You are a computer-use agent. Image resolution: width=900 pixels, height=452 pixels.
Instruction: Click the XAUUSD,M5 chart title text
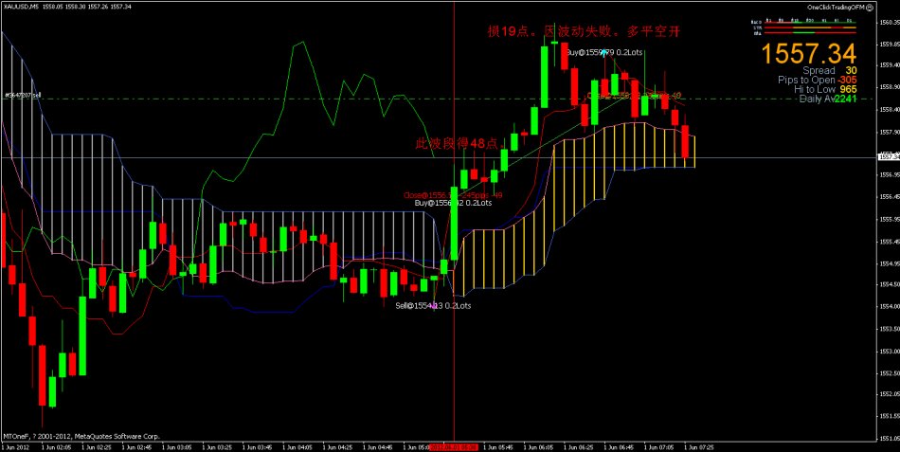coord(21,7)
